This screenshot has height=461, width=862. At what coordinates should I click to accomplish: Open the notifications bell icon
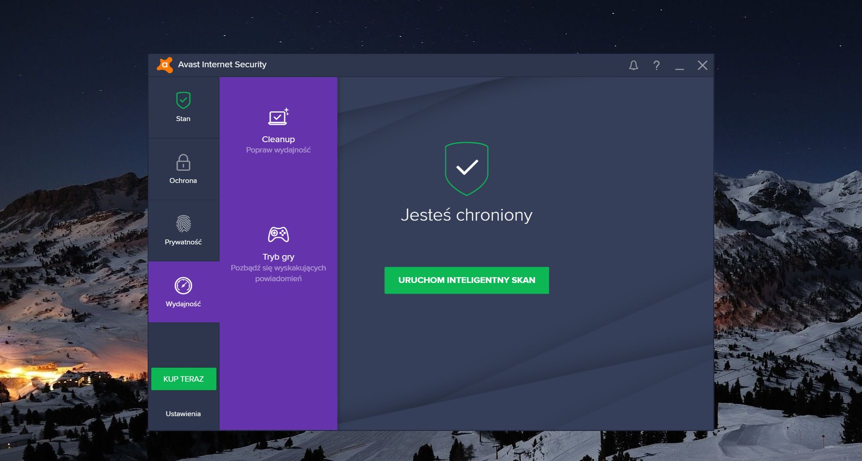[633, 65]
